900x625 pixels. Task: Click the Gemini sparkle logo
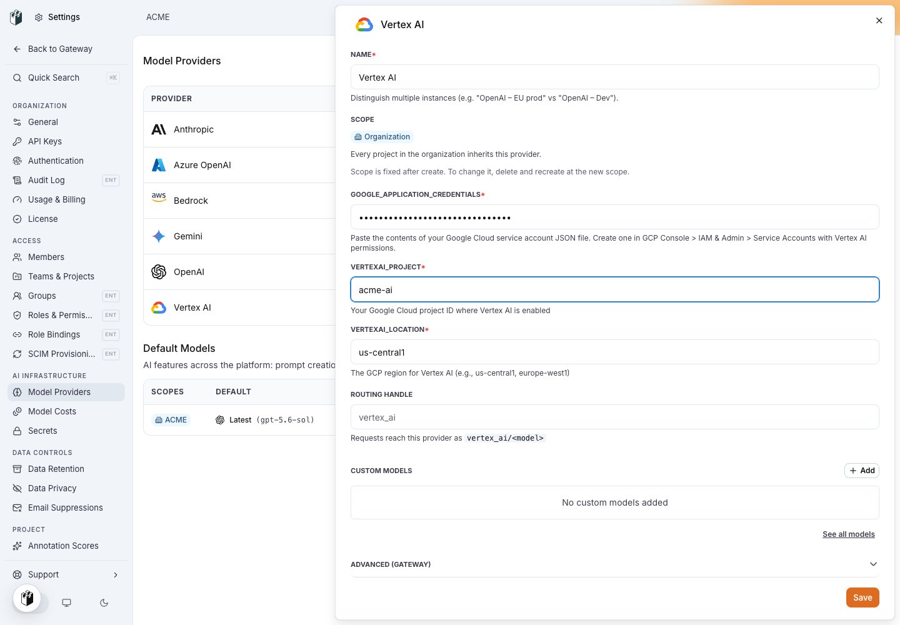(x=159, y=236)
